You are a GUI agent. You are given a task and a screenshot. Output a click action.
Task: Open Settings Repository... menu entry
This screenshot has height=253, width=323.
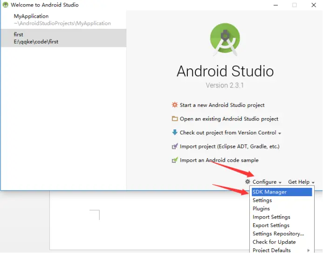282,233
